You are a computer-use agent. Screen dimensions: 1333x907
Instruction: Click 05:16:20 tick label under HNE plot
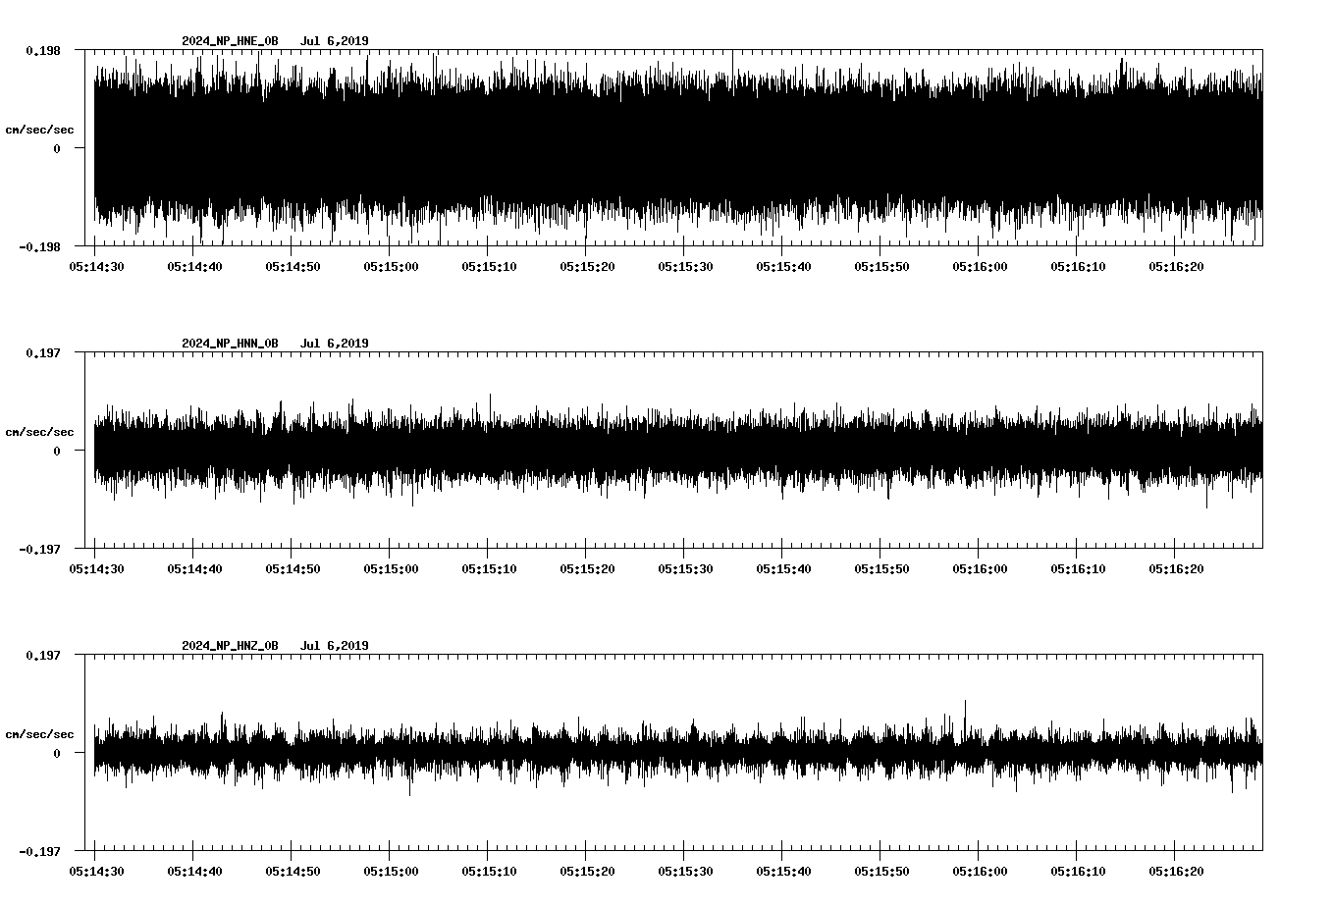[1176, 266]
